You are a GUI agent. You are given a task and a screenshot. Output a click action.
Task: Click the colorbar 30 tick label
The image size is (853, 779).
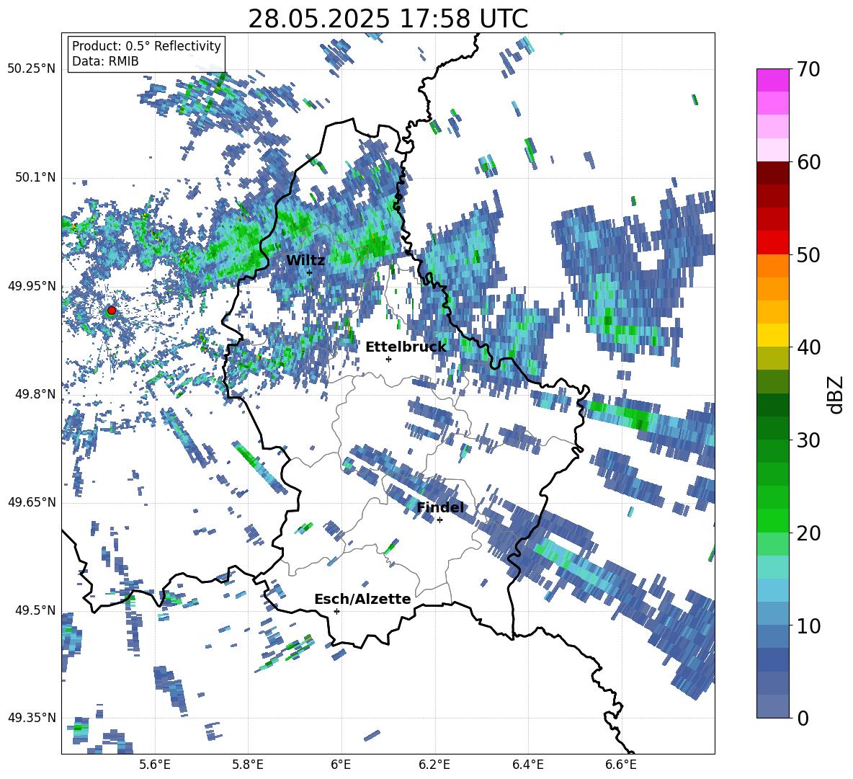tap(808, 440)
